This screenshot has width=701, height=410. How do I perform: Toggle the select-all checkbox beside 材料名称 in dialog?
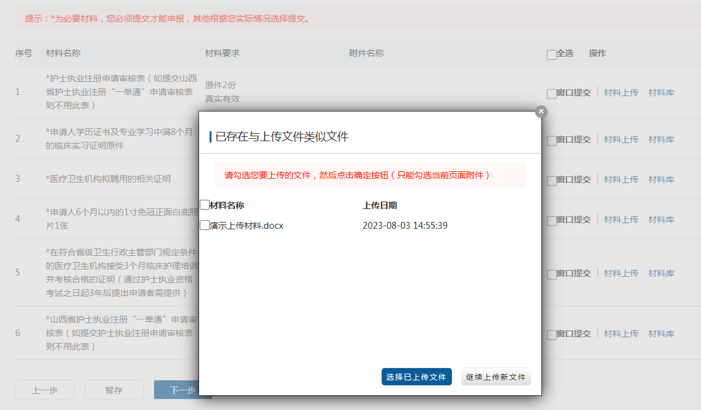[x=205, y=205]
